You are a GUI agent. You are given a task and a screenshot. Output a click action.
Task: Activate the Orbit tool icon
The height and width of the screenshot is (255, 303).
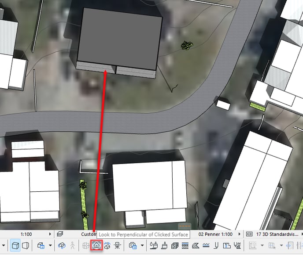coord(62,245)
